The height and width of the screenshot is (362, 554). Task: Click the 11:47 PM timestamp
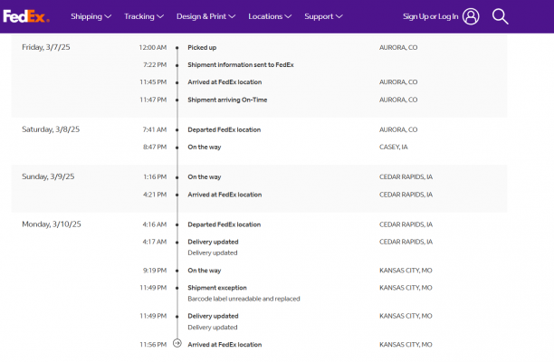153,100
